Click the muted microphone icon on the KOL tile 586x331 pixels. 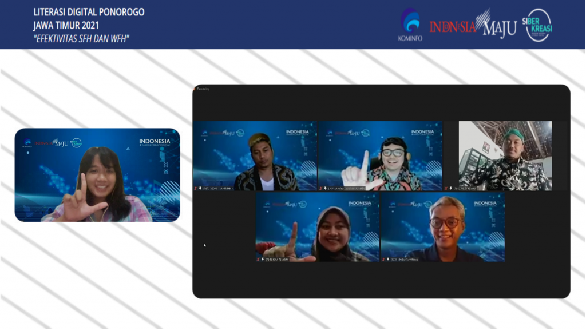(383, 259)
